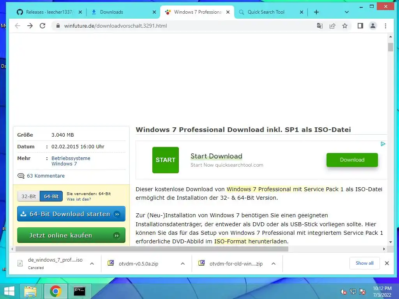399x299 pixels.
Task: Click the 'Start Download' ad headline
Action: pos(216,156)
